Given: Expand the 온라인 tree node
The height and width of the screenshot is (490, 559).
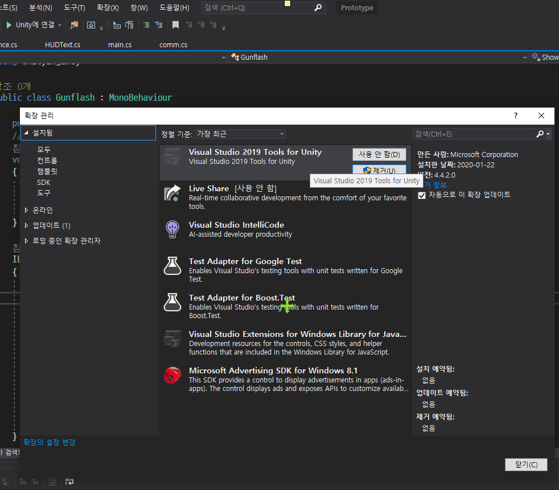Looking at the screenshot, I should point(26,210).
